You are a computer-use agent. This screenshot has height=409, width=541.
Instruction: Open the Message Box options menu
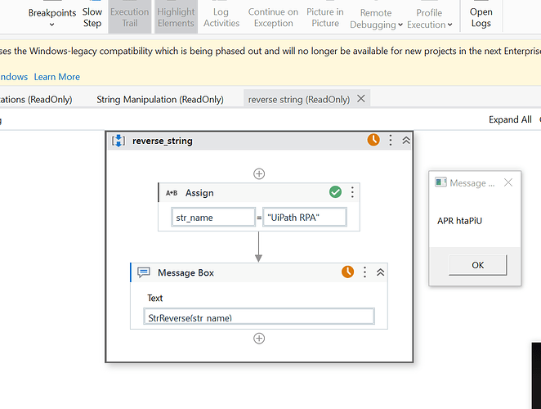tap(364, 272)
